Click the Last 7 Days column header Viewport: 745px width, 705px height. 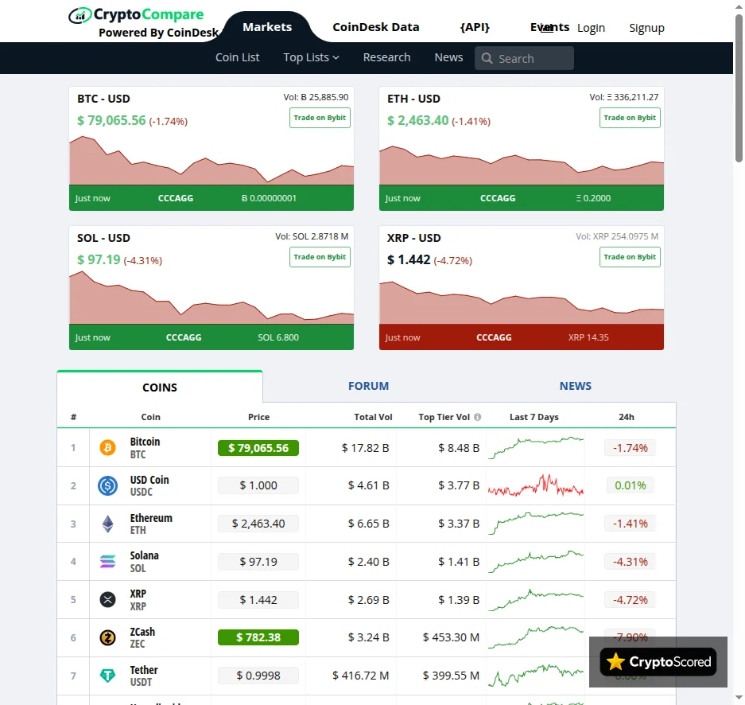(x=534, y=417)
